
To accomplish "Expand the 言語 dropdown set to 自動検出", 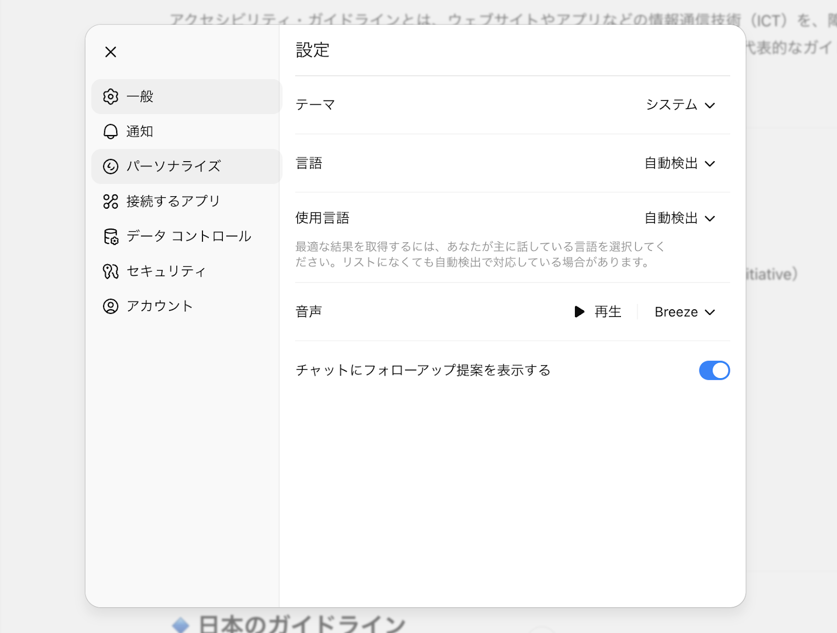I will tap(680, 163).
